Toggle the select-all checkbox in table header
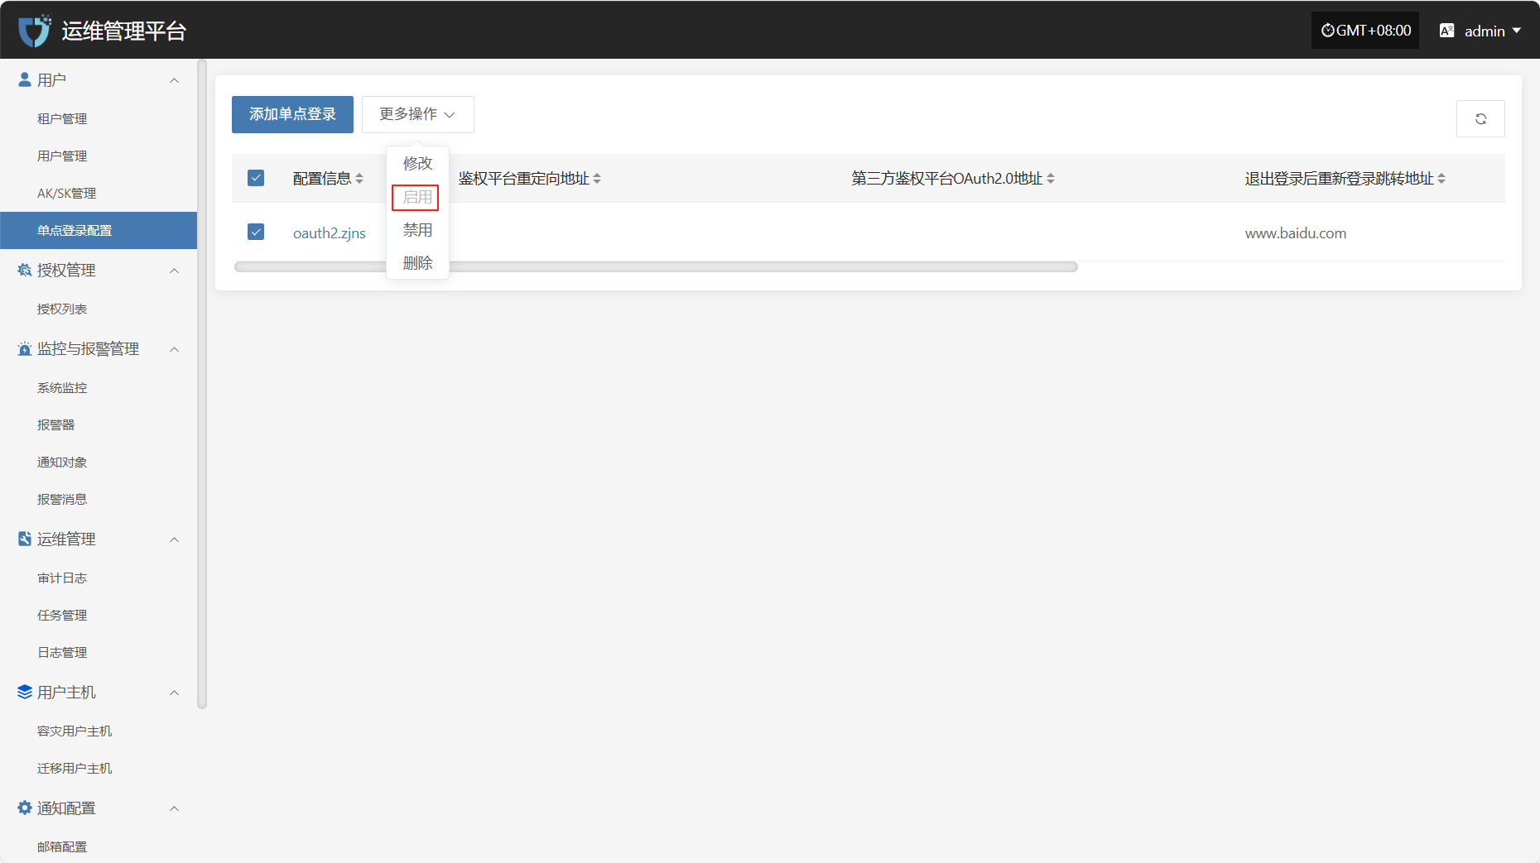The image size is (1540, 863). [256, 178]
